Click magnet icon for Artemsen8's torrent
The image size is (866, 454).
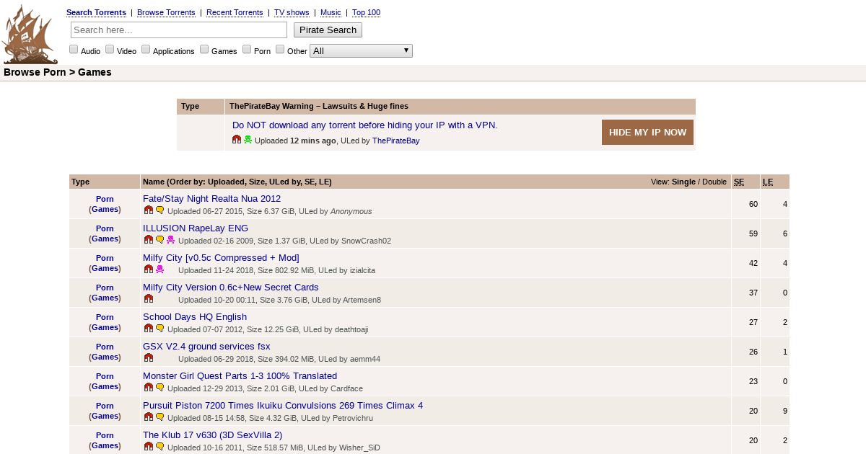149,298
